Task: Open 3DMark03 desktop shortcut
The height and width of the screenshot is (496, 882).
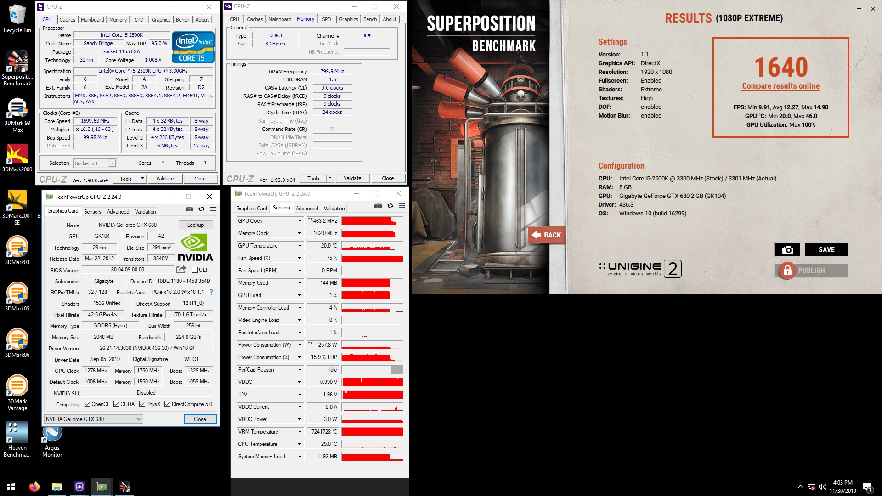Action: tap(17, 250)
